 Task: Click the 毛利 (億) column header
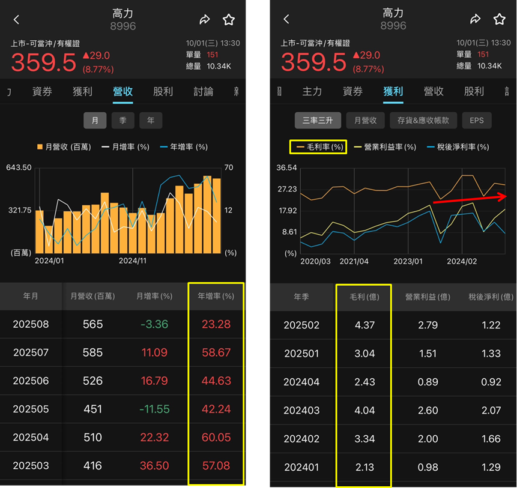click(x=363, y=297)
